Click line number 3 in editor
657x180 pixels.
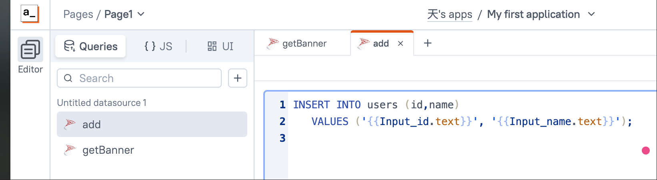(x=282, y=138)
